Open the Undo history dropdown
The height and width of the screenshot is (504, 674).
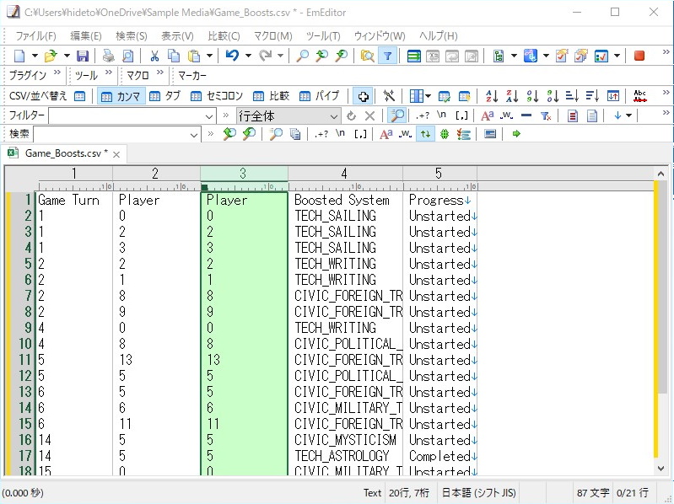pos(248,56)
